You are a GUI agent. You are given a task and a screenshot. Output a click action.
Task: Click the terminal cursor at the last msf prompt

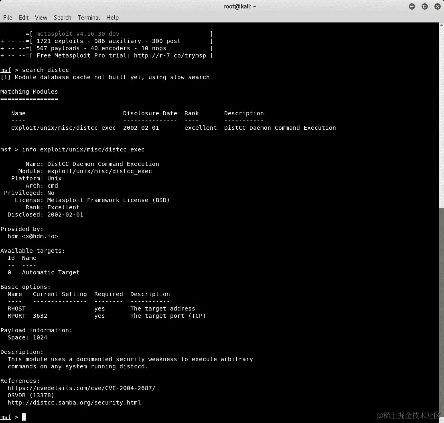click(24, 417)
